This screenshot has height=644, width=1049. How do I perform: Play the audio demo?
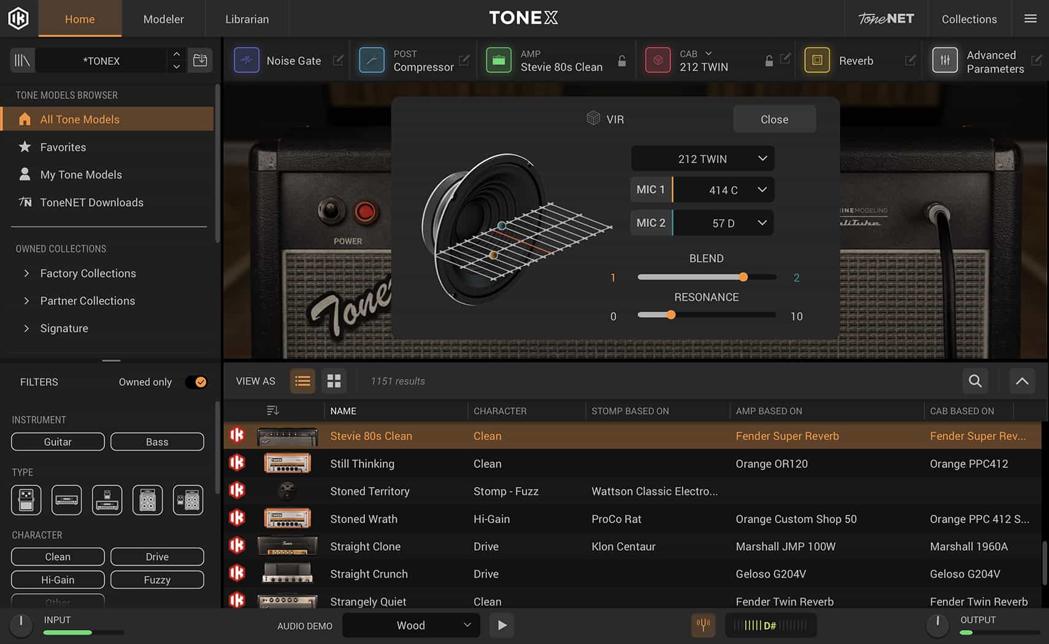click(x=502, y=625)
